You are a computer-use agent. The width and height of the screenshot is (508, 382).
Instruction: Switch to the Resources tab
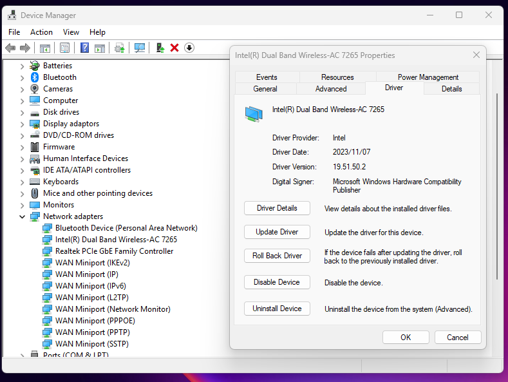click(x=337, y=77)
